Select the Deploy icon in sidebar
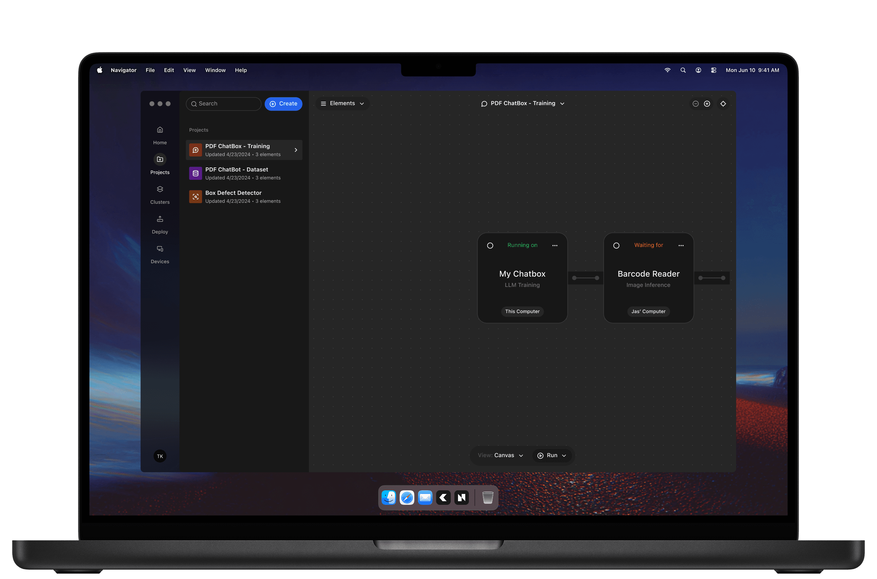Viewport: 877px width, 579px height. coord(160,219)
